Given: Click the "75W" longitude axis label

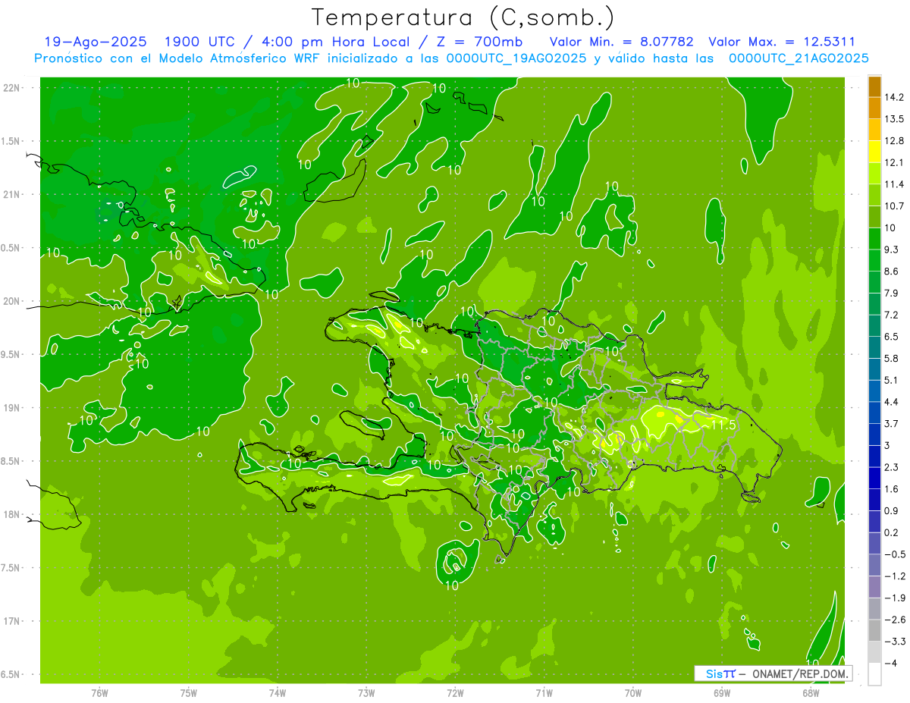Looking at the screenshot, I should click(188, 692).
